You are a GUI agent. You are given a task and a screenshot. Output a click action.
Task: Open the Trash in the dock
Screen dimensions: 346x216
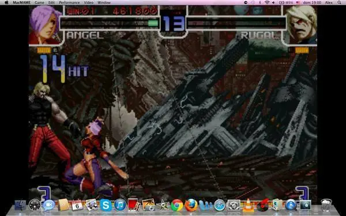point(326,205)
